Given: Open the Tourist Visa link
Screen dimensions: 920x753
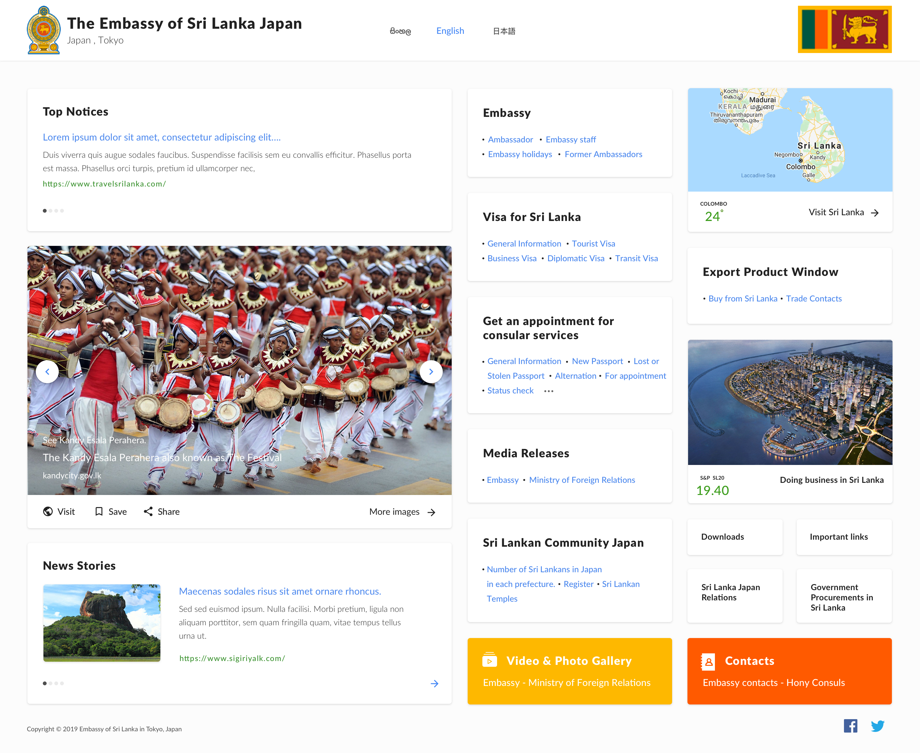Looking at the screenshot, I should tap(593, 244).
